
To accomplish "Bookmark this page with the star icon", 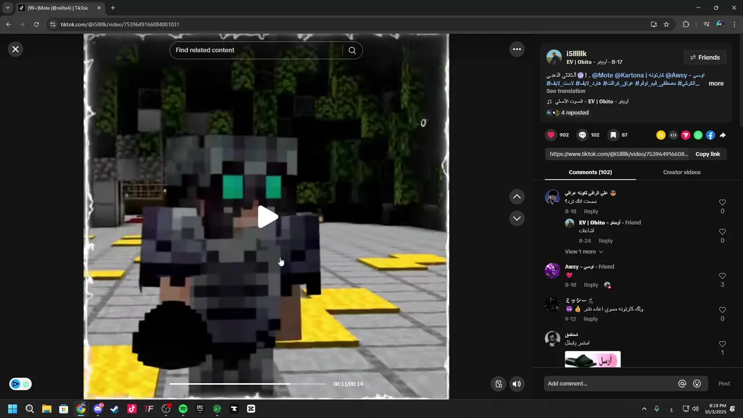I will pos(666,24).
